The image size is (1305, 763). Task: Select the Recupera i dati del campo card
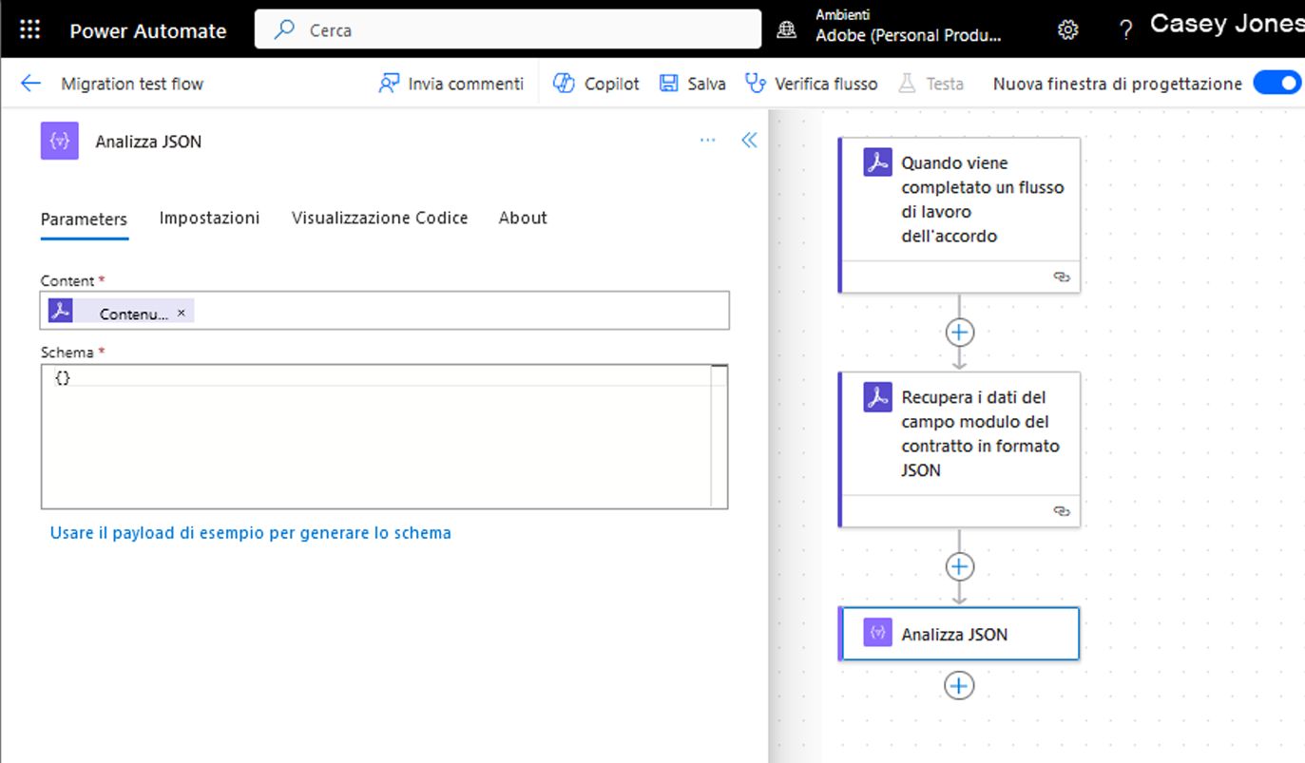960,448
